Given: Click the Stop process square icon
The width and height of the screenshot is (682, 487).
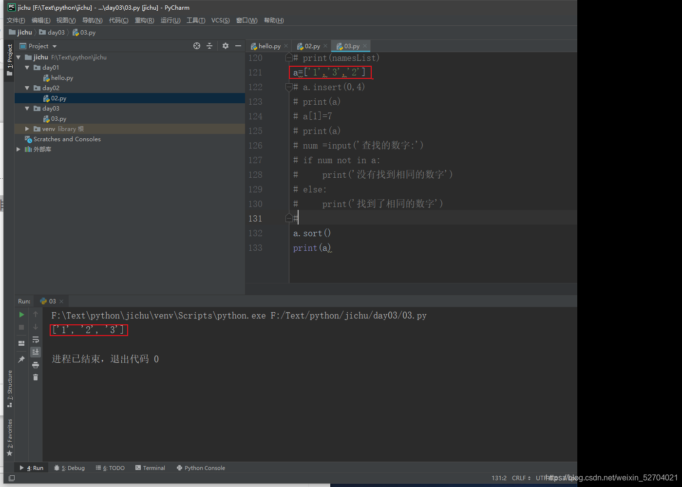Looking at the screenshot, I should (21, 327).
